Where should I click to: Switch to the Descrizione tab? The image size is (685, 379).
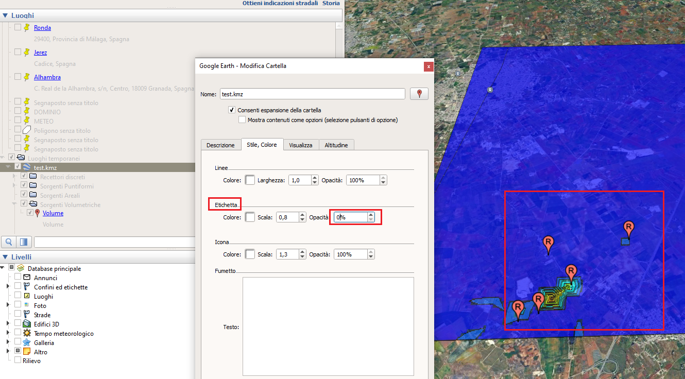(x=220, y=145)
